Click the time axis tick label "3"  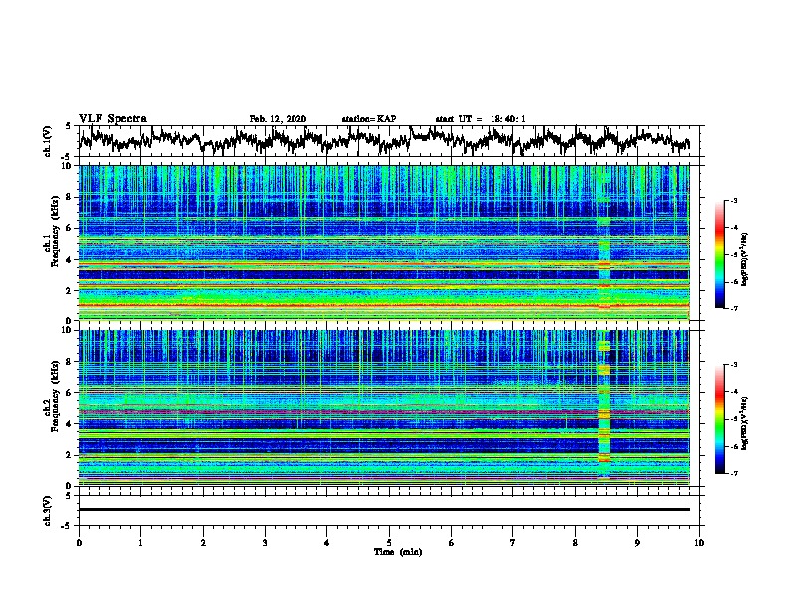click(x=265, y=543)
